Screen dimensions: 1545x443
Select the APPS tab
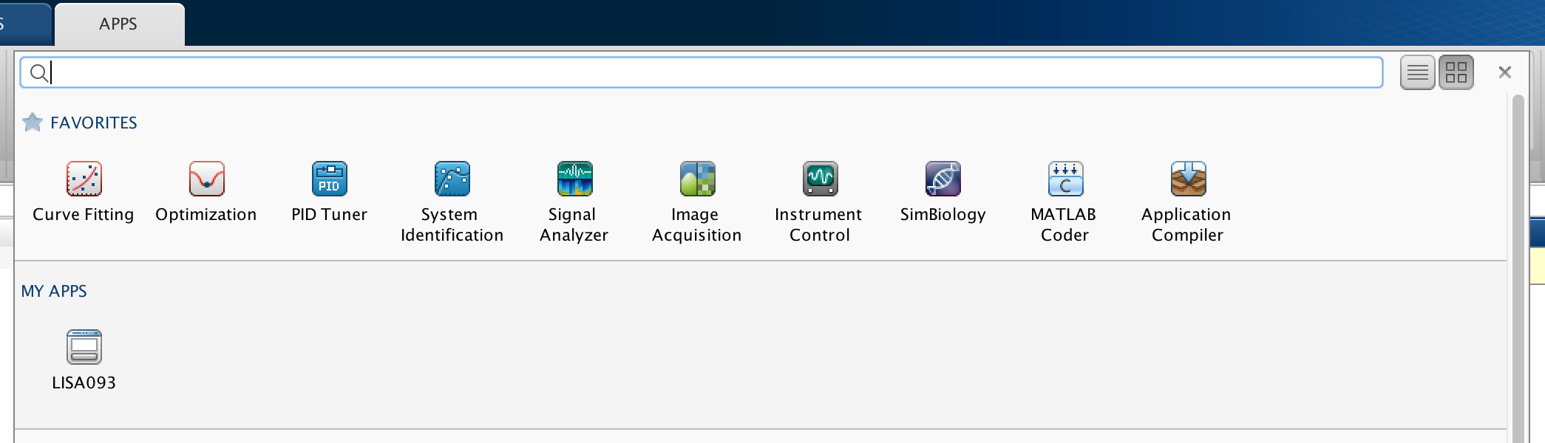[x=118, y=24]
